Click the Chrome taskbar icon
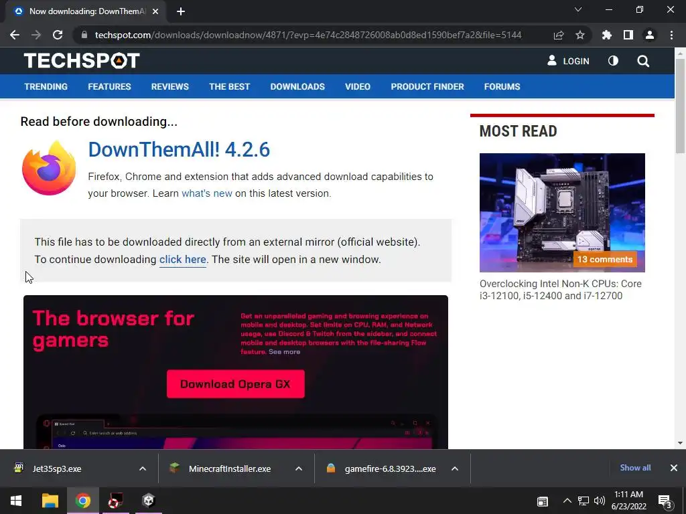686x514 pixels. pos(82,501)
